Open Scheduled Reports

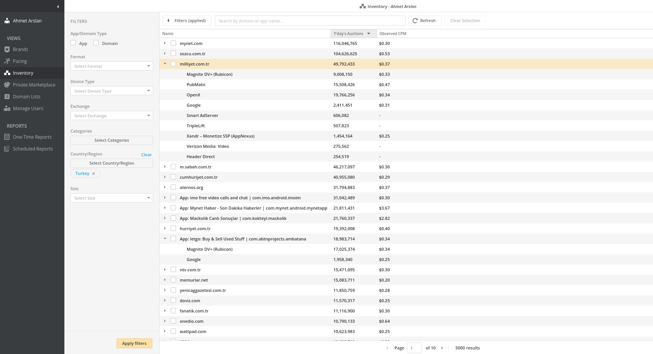tap(32, 149)
